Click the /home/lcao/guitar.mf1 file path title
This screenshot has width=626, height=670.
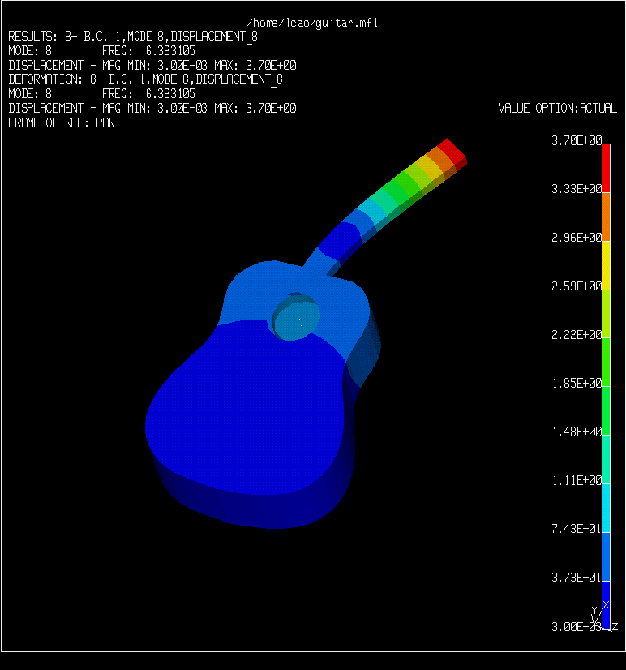[x=312, y=23]
